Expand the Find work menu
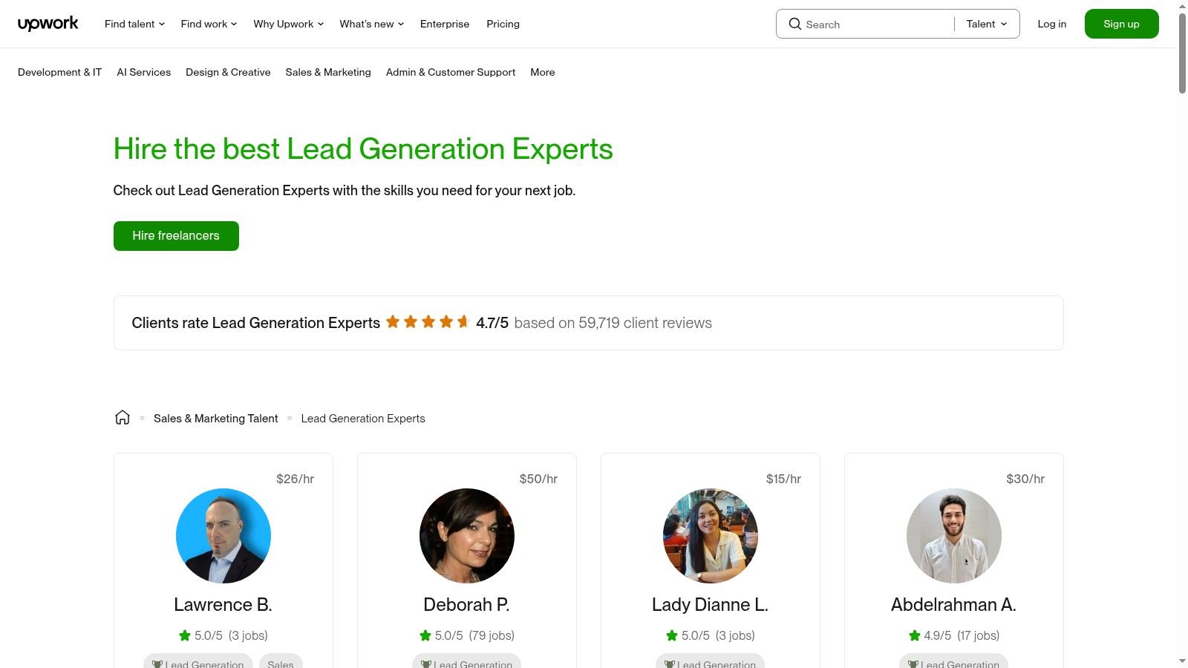The width and height of the screenshot is (1188, 668). point(209,24)
